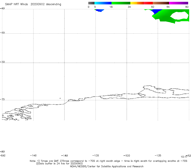This screenshot has height=168, width=191.
Task: Click the longitude label '-125'
Action: point(158,156)
